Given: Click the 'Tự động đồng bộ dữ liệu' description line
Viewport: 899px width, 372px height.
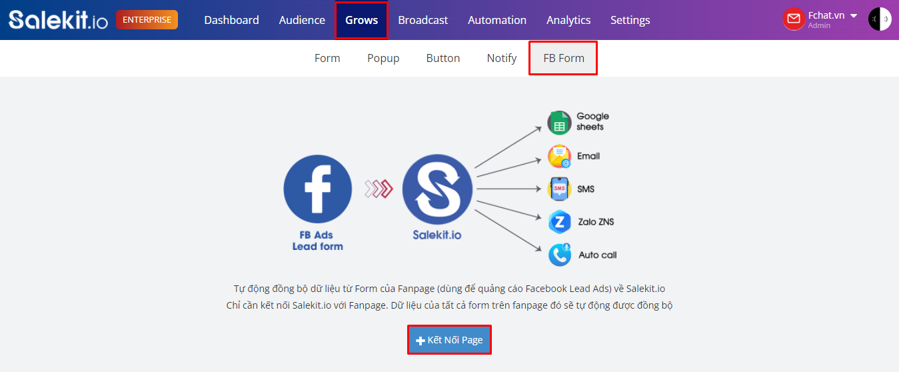Looking at the screenshot, I should click(449, 289).
